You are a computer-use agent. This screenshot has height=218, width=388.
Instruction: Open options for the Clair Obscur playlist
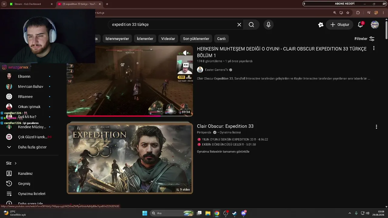[x=376, y=127]
